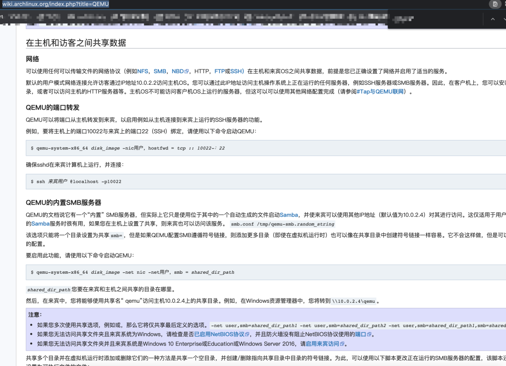
Task: Open the Samba link after 文件启动
Action: tap(289, 215)
